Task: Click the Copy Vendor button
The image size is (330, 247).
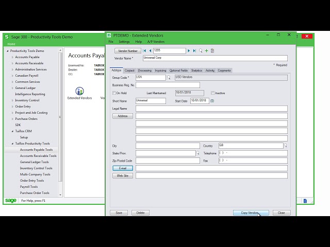Action: click(251, 213)
